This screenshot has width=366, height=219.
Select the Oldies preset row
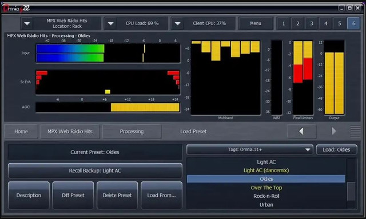[266, 179]
